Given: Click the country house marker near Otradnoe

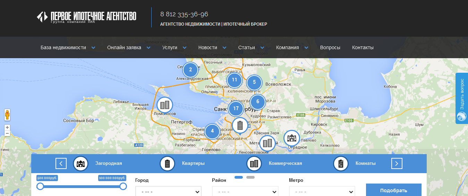Looking at the screenshot, I should tap(292, 138).
